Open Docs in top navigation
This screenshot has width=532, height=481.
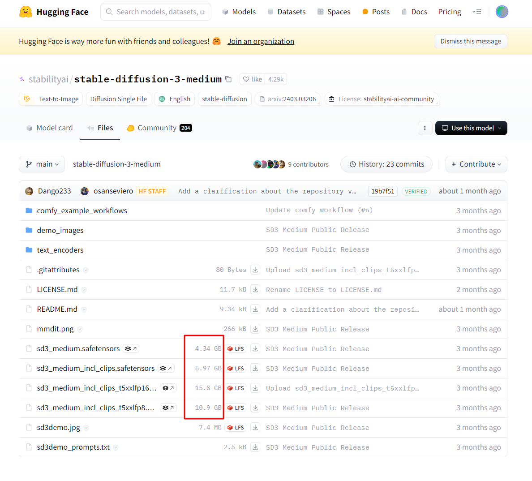click(414, 12)
